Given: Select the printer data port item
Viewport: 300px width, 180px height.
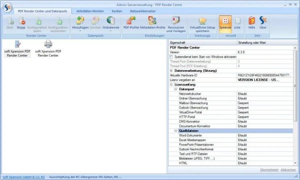Looking at the screenshot, I should 48,49.
